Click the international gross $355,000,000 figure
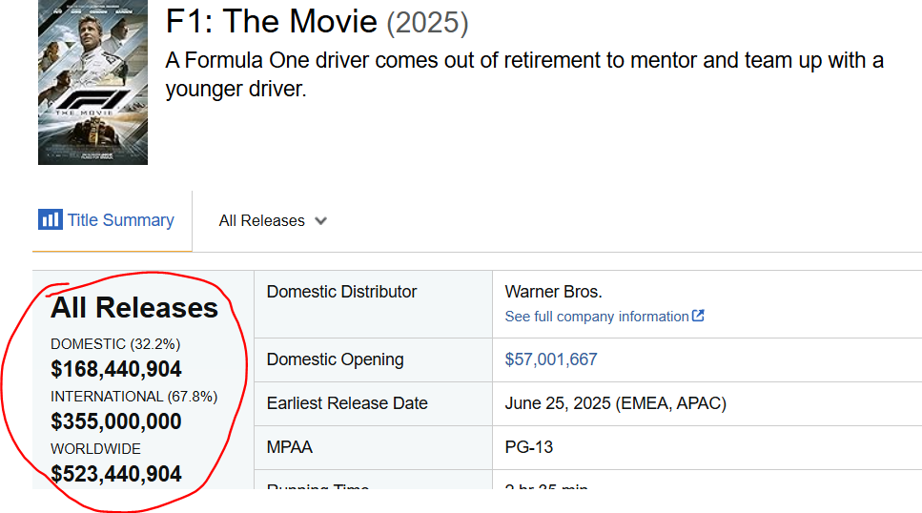This screenshot has width=922, height=513. [x=116, y=421]
